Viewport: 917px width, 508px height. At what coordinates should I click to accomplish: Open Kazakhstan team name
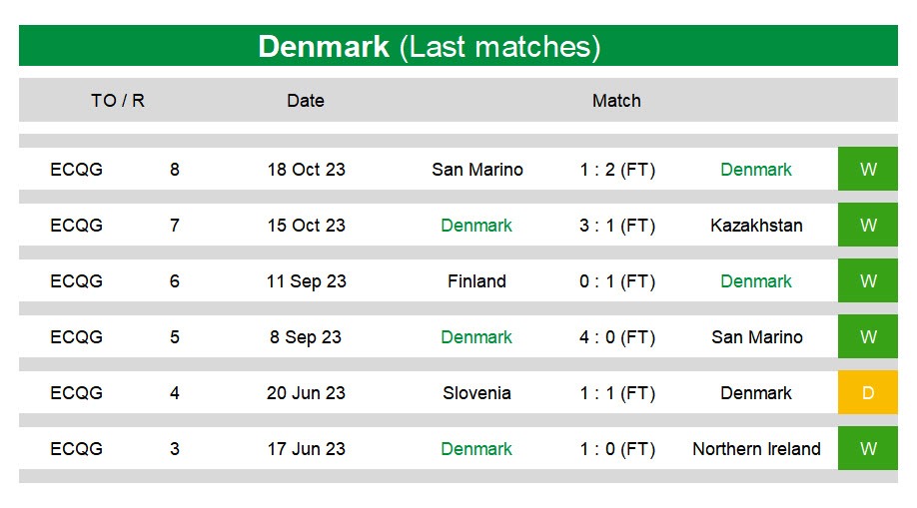tap(756, 226)
